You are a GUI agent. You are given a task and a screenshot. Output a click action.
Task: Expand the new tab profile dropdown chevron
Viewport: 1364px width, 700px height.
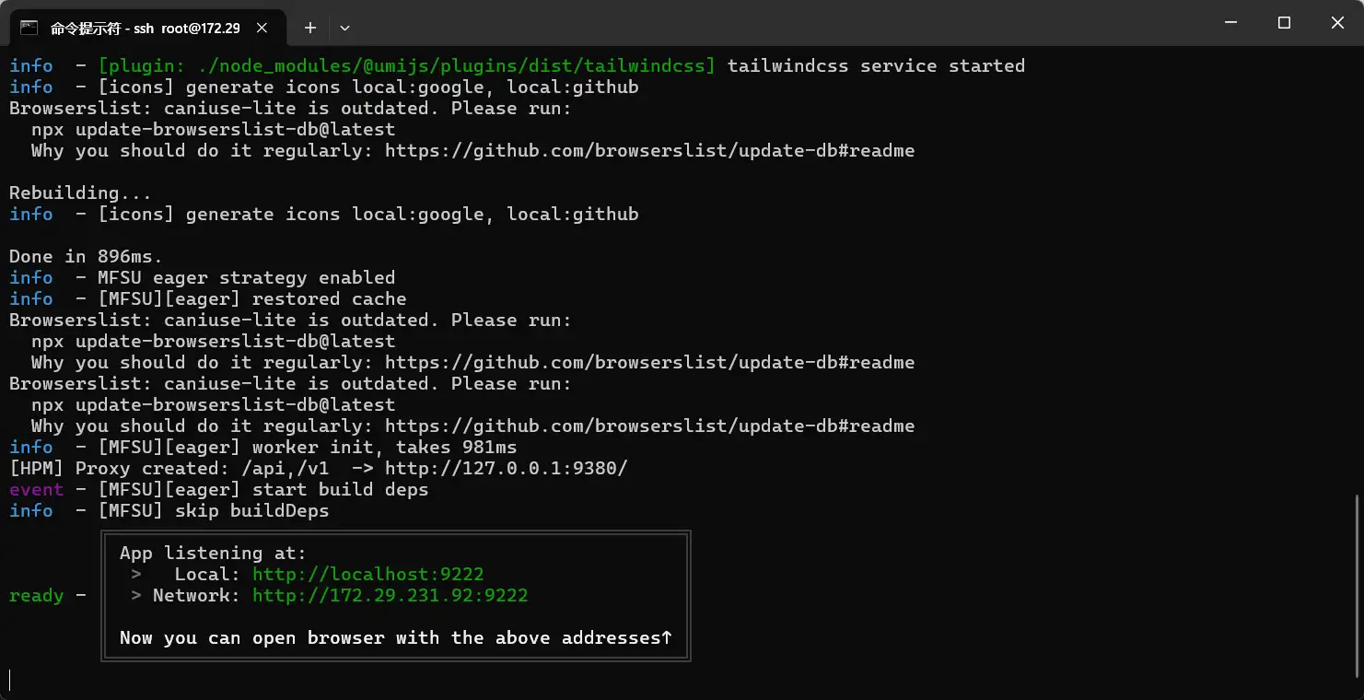click(x=344, y=28)
